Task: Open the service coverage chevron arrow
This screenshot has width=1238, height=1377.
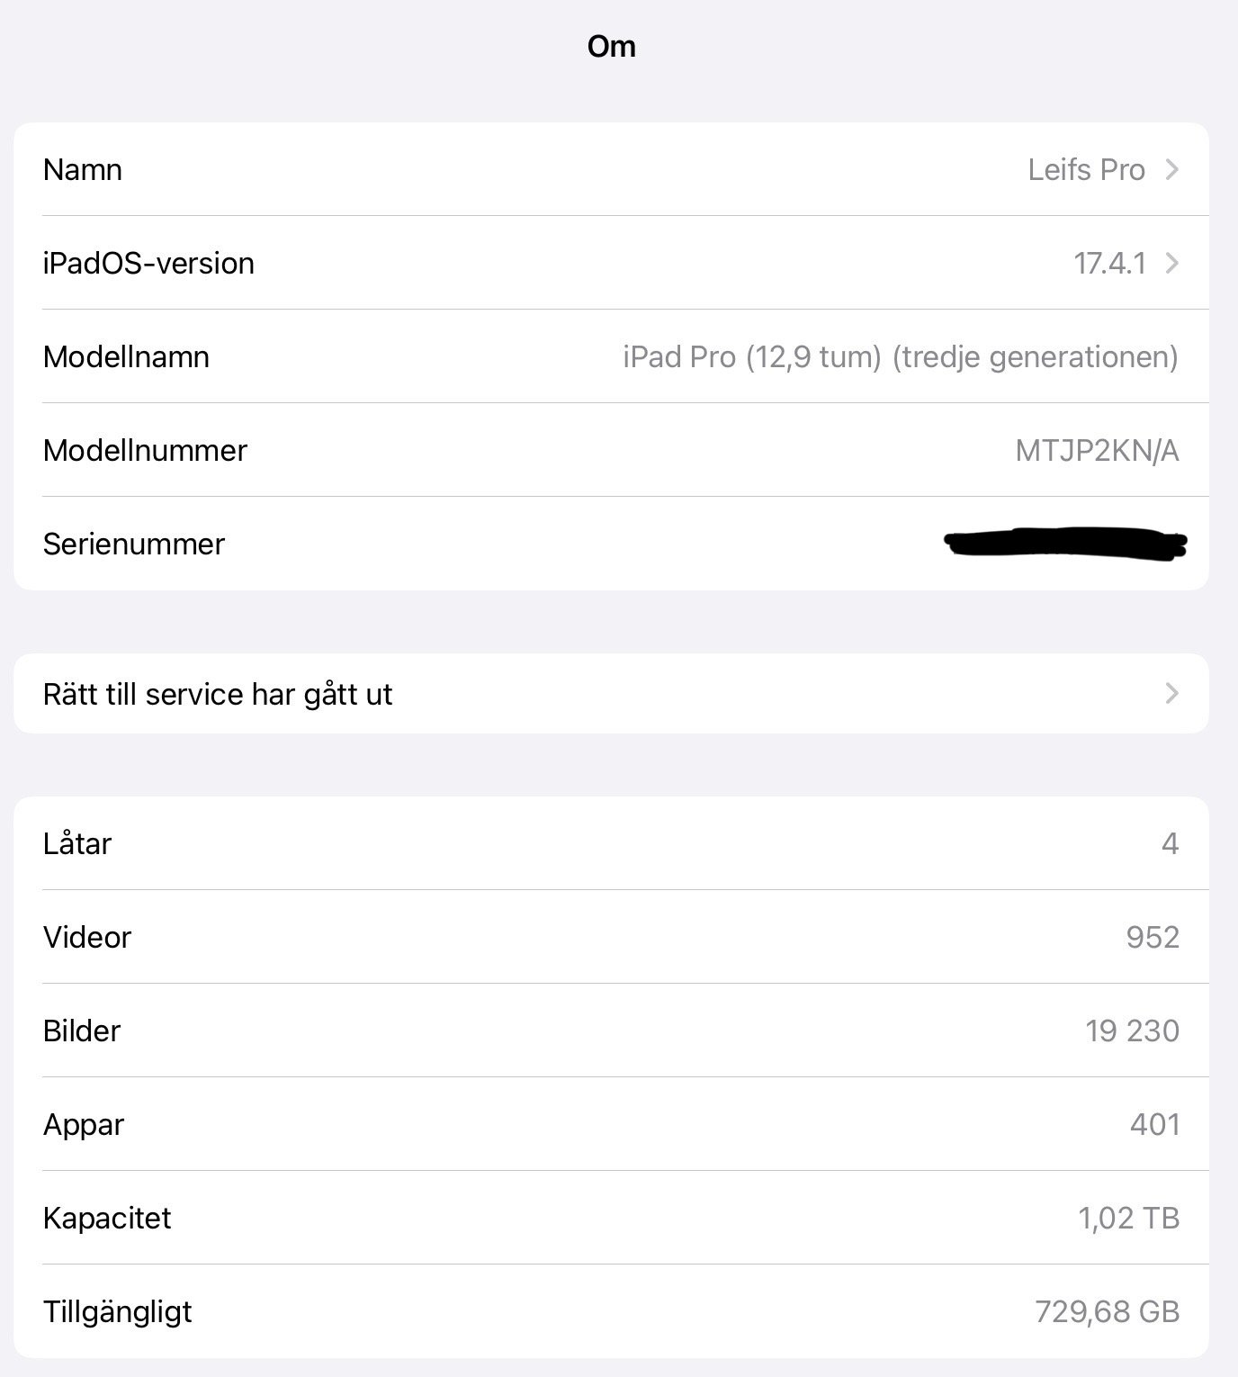Action: tap(1171, 693)
